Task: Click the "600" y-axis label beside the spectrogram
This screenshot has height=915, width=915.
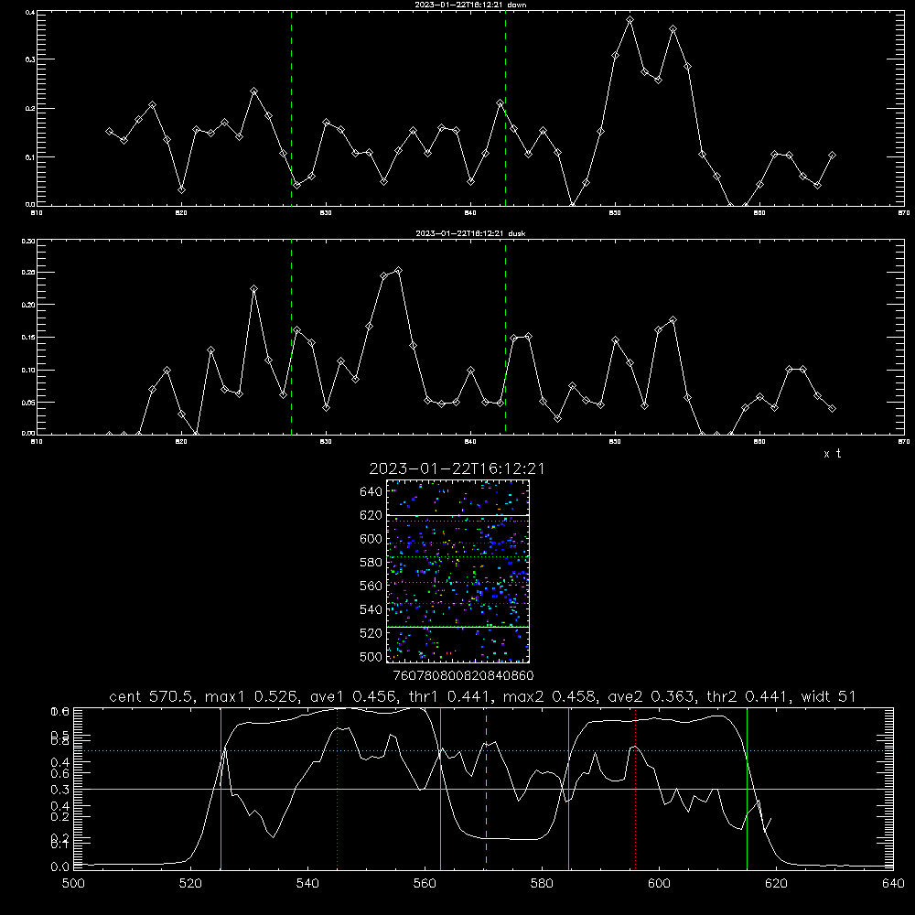Action: [371, 539]
